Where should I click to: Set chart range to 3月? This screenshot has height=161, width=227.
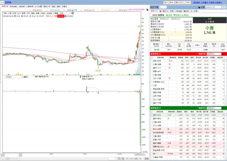pyautogui.click(x=127, y=159)
